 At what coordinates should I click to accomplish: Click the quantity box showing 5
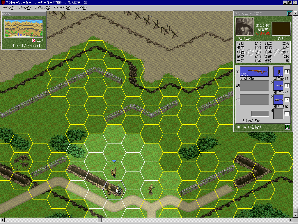click(x=287, y=72)
